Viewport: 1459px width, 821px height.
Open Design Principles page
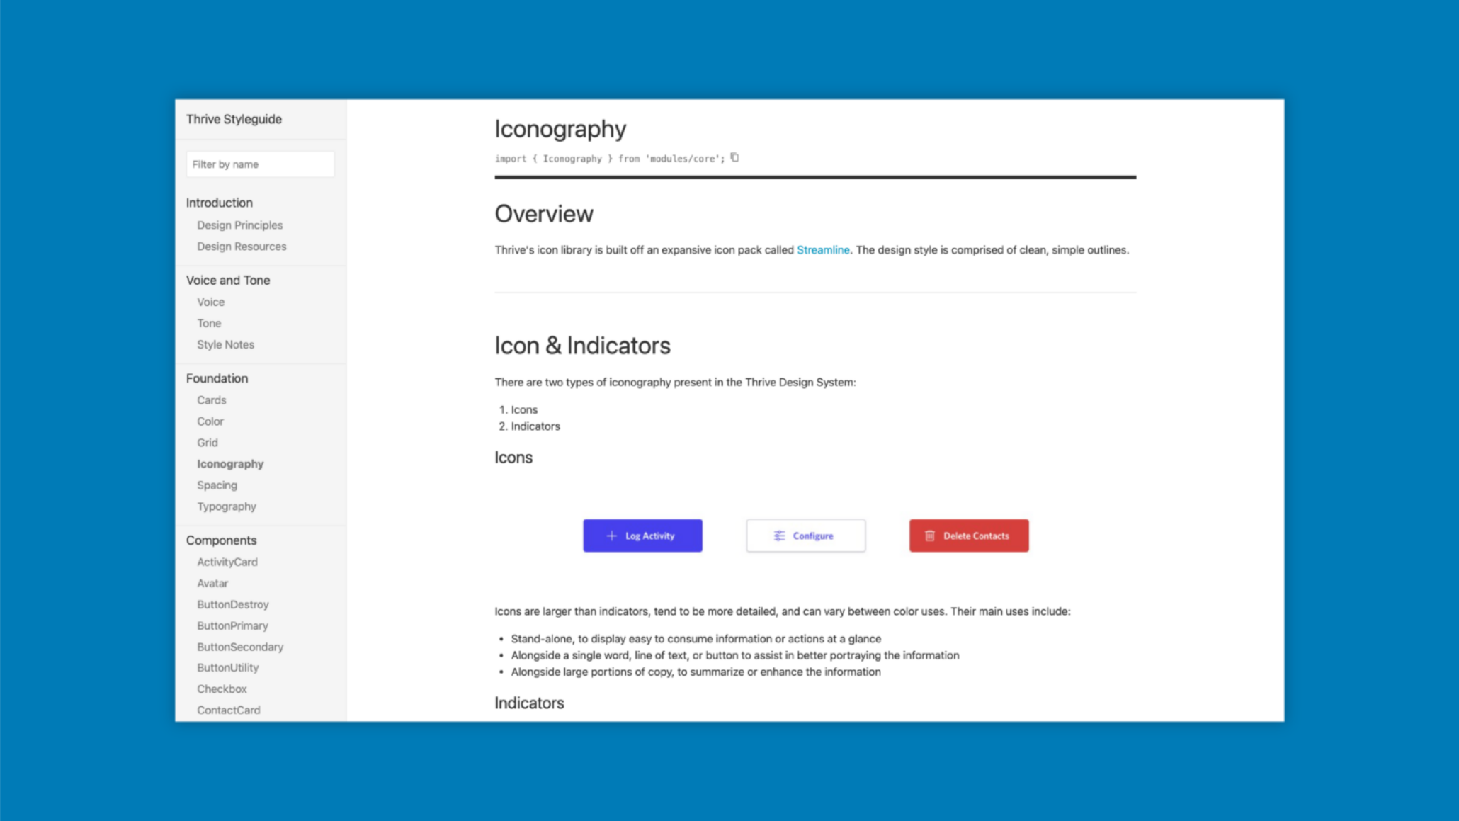point(239,224)
